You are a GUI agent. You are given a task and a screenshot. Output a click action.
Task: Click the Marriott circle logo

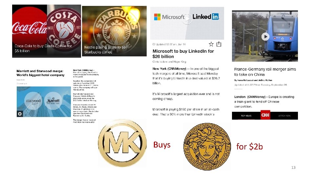[53, 101]
